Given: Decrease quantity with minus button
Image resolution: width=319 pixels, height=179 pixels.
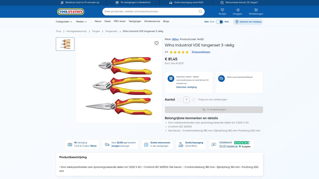Looking at the screenshot, I should point(180,100).
